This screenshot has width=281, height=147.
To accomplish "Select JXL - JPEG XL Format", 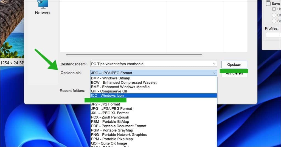I will tap(154, 113).
